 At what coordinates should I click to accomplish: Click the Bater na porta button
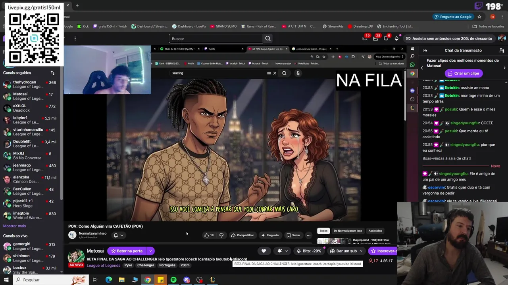click(x=127, y=251)
